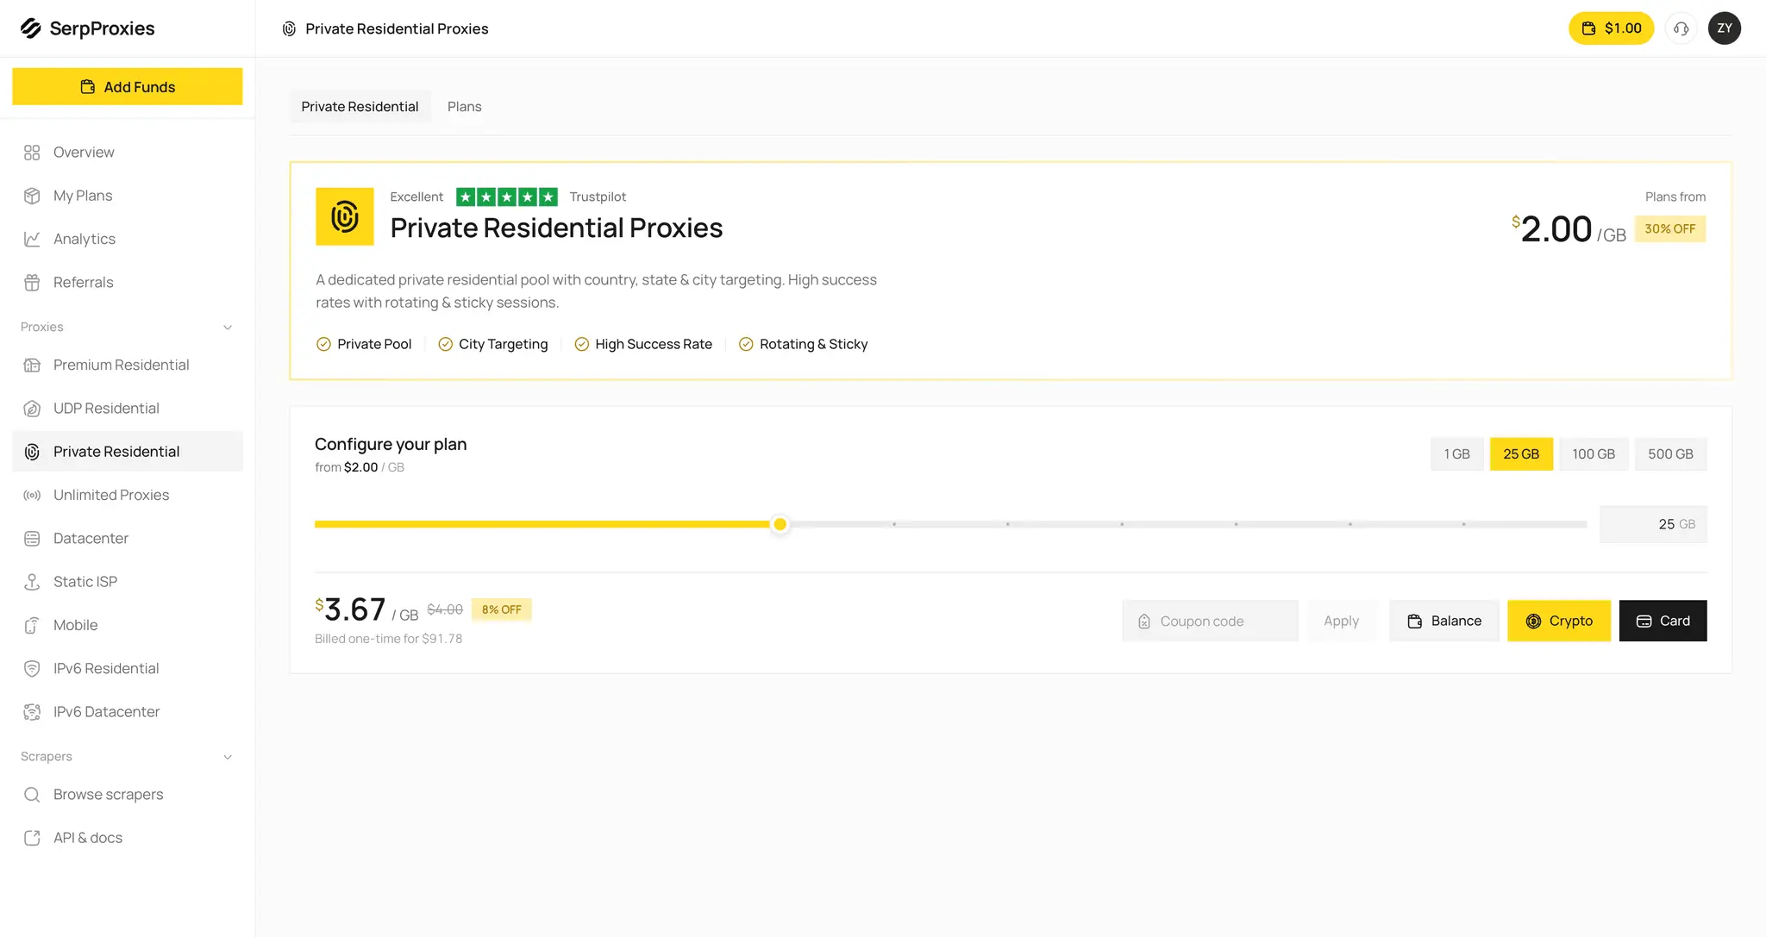Image resolution: width=1766 pixels, height=937 pixels.
Task: Go to Analytics page
Action: (128, 239)
